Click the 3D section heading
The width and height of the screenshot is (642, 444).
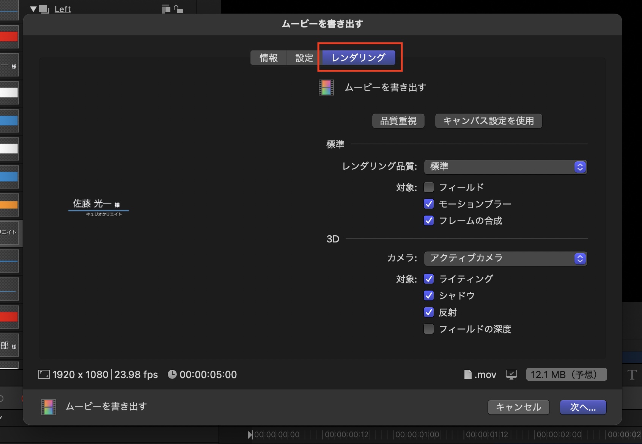tap(333, 239)
